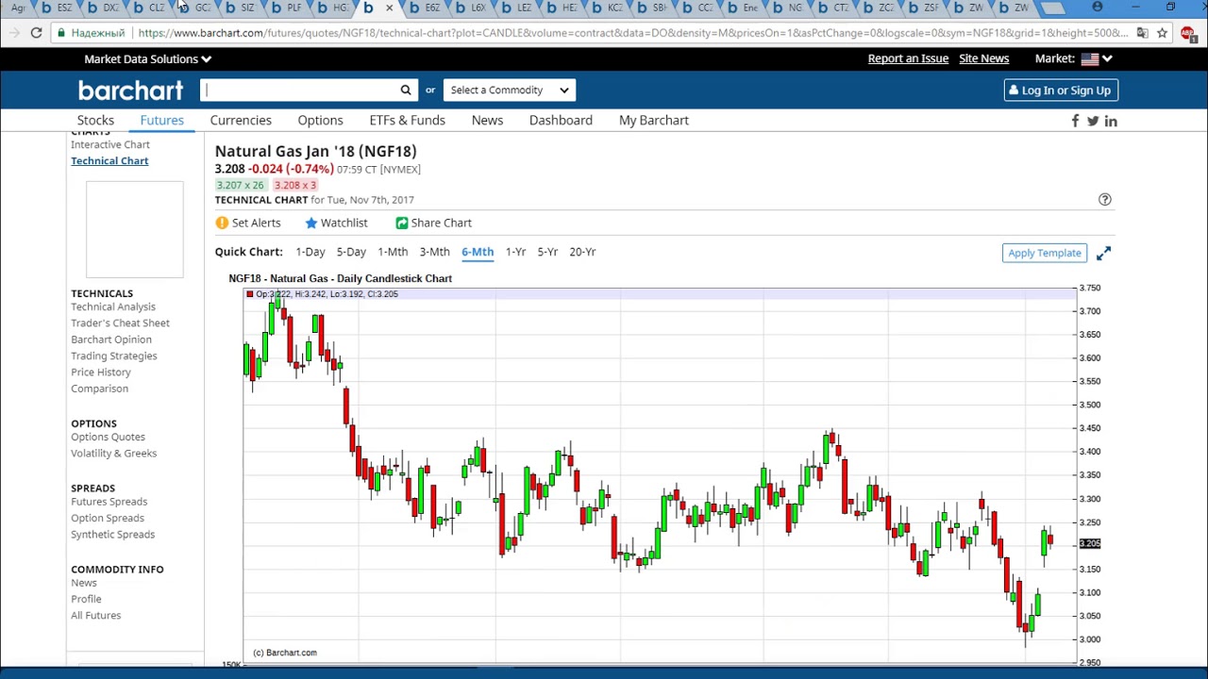Click the barchart logo
This screenshot has height=679, width=1208.
tap(130, 91)
